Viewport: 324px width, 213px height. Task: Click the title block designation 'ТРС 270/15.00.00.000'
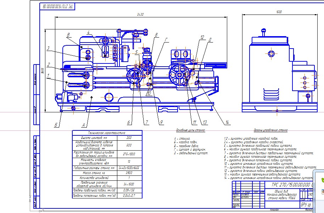(291, 185)
